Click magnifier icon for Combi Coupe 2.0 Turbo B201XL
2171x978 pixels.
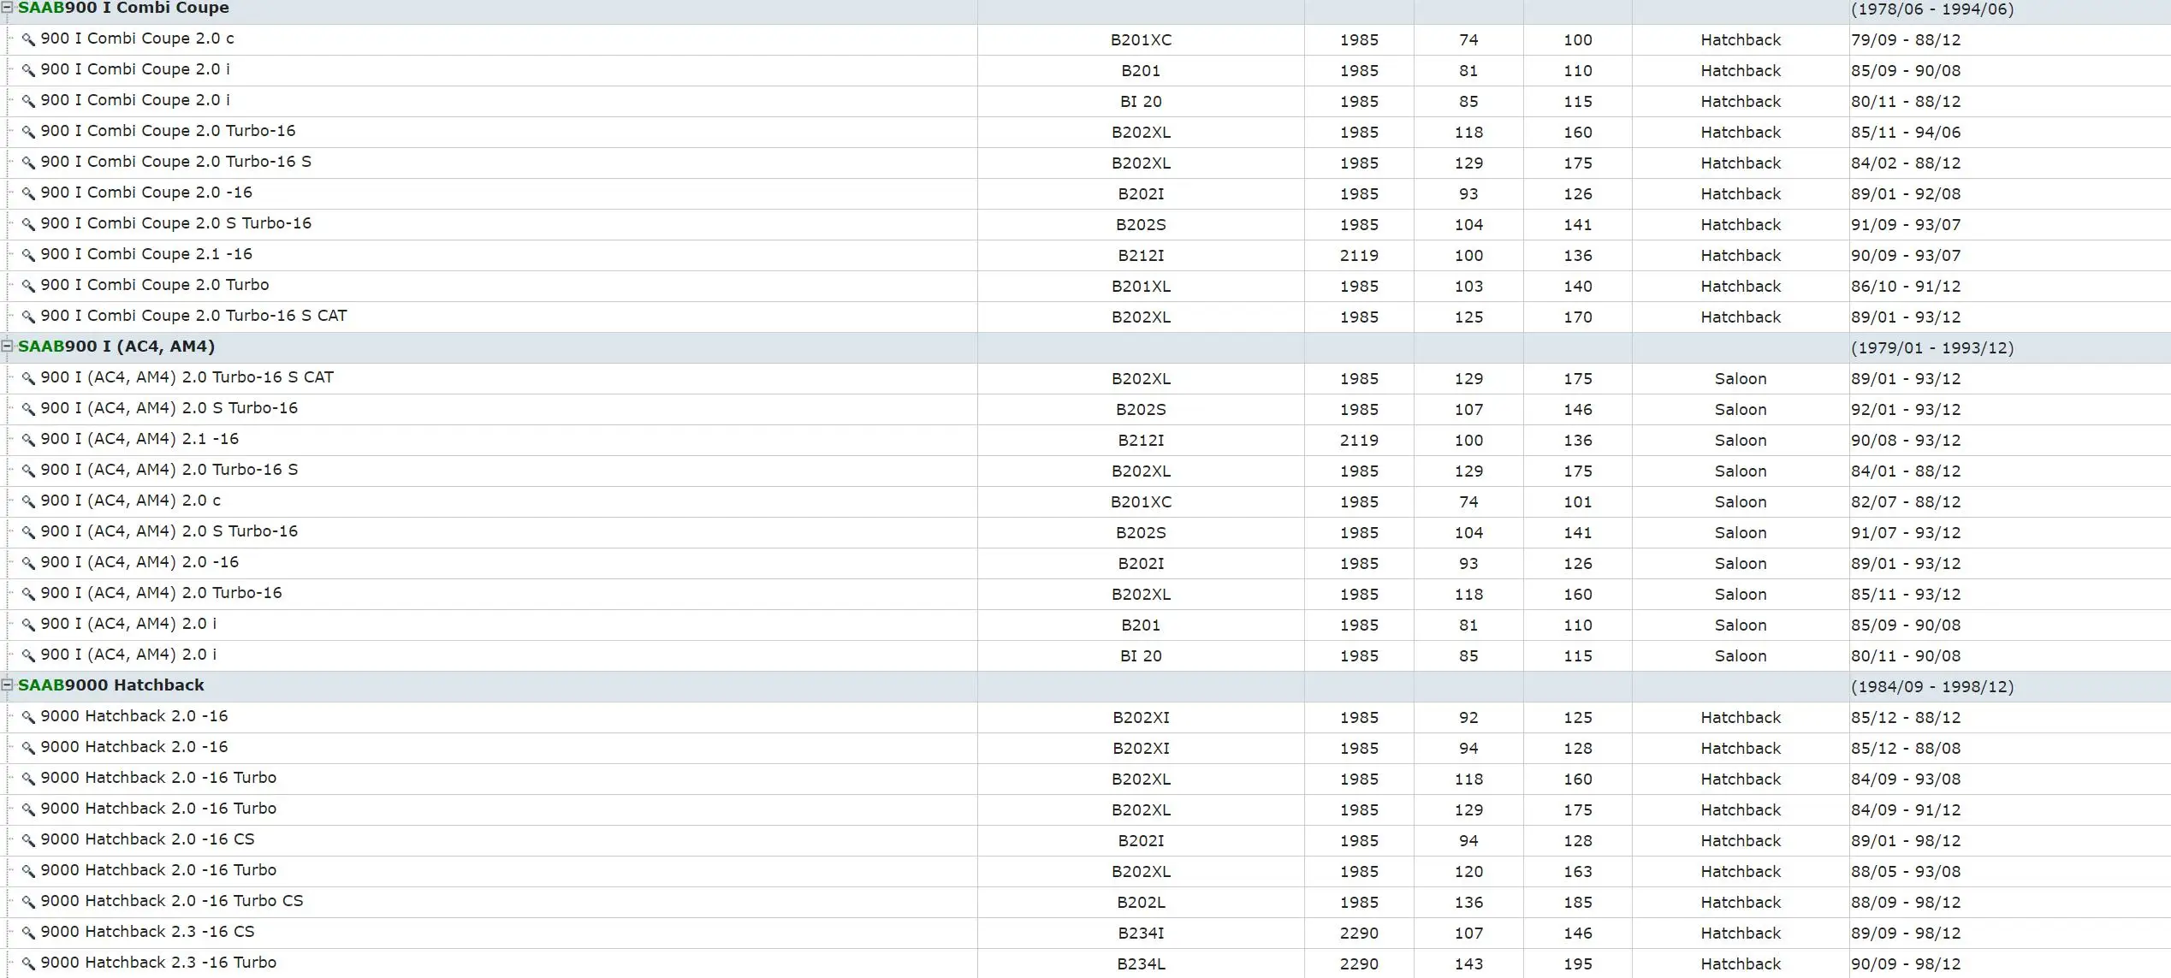[x=28, y=287]
